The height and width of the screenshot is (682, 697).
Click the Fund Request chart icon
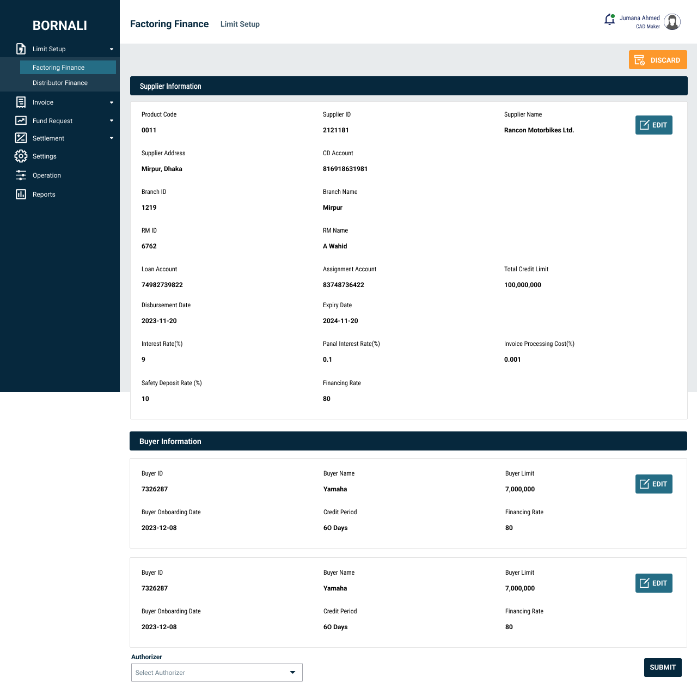tap(21, 120)
